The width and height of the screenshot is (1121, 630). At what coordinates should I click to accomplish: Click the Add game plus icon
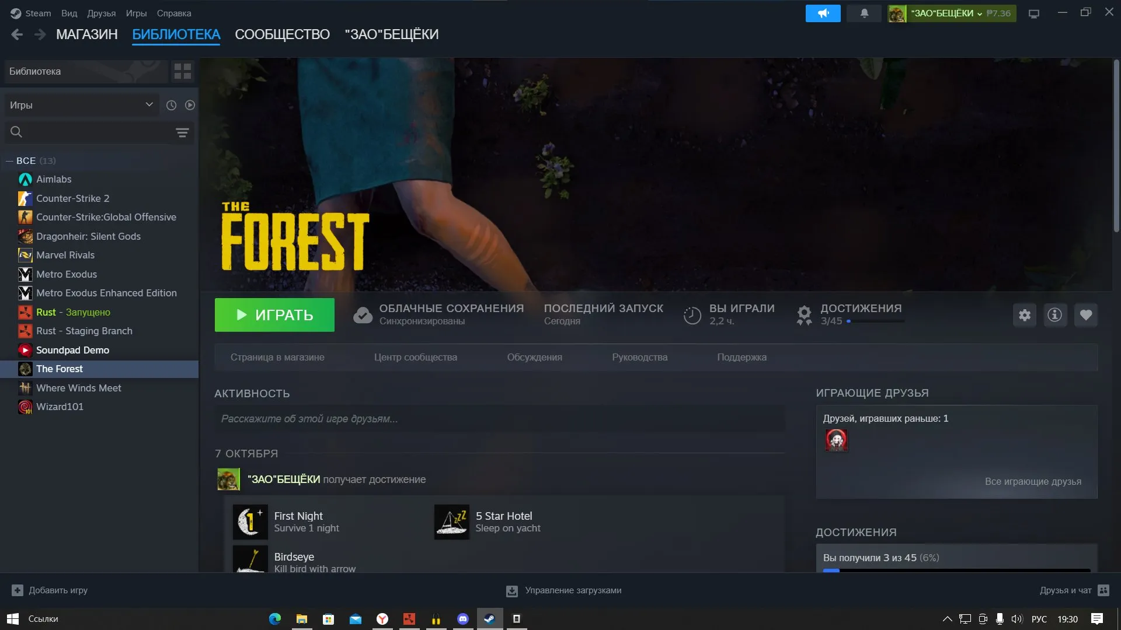pyautogui.click(x=18, y=590)
